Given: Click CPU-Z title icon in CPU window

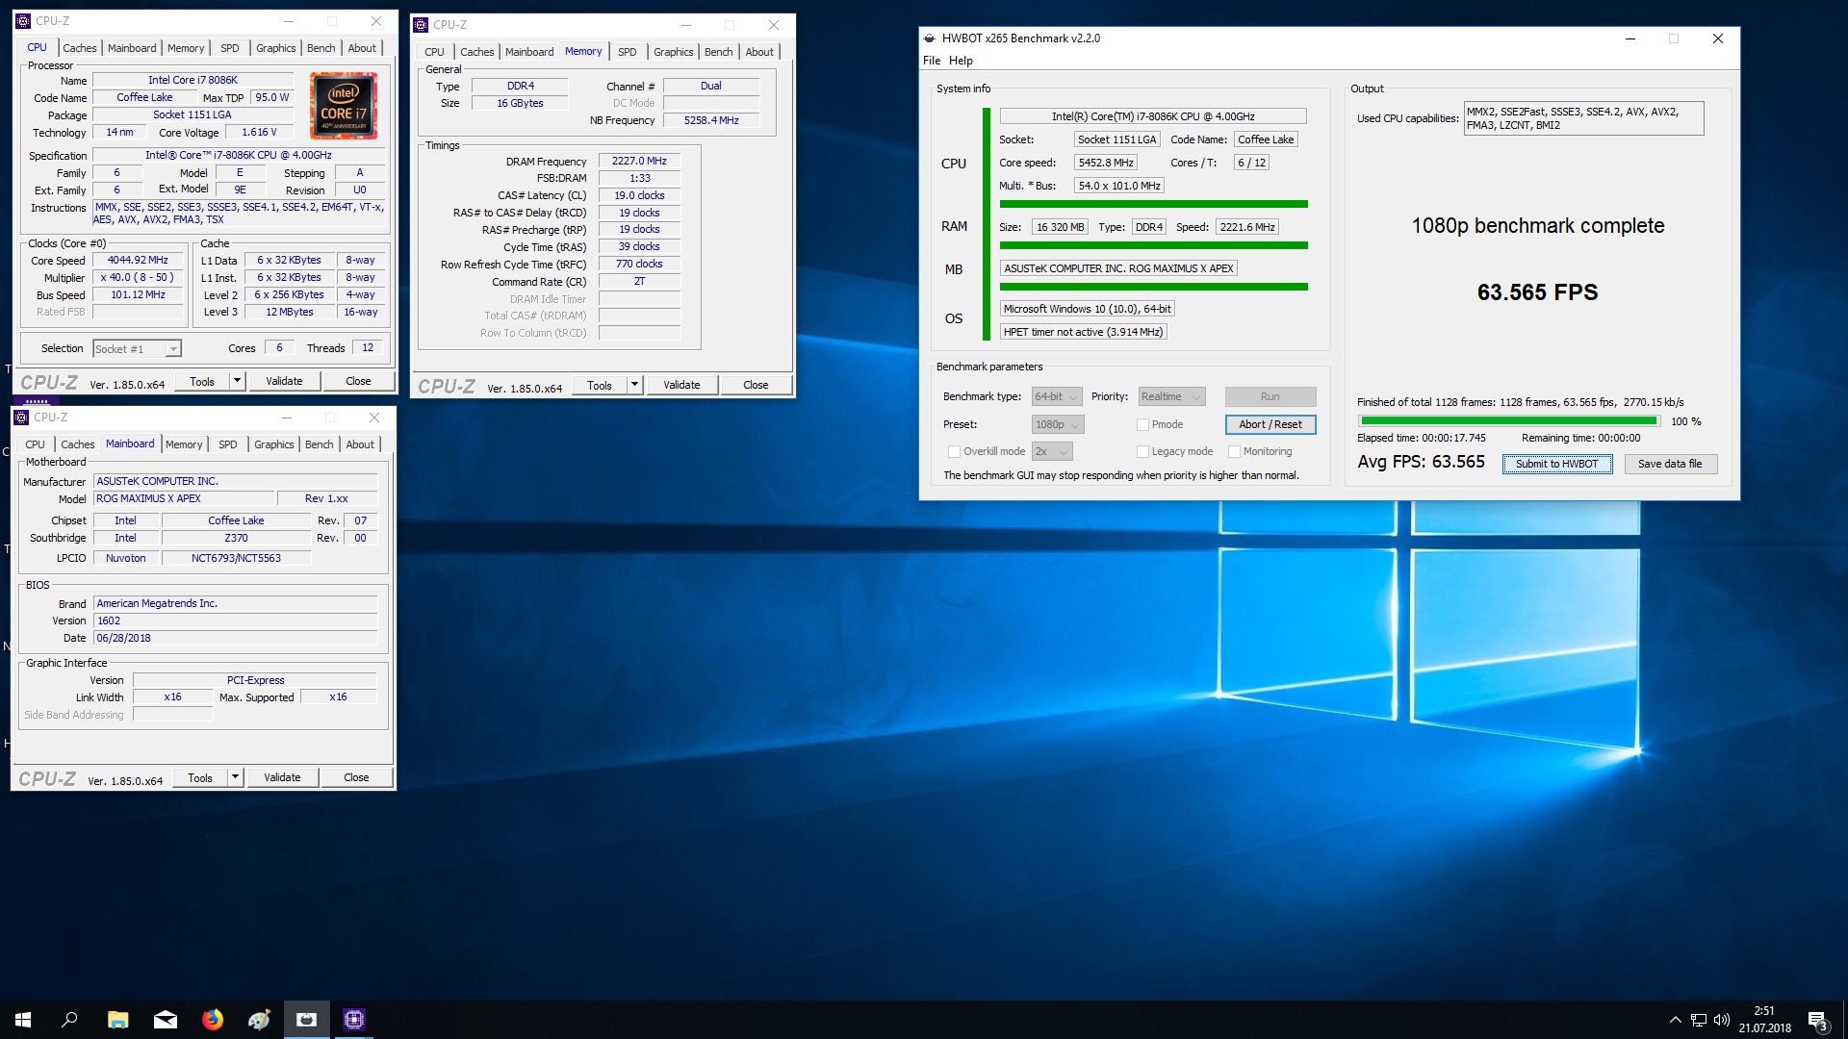Looking at the screenshot, I should 24,20.
